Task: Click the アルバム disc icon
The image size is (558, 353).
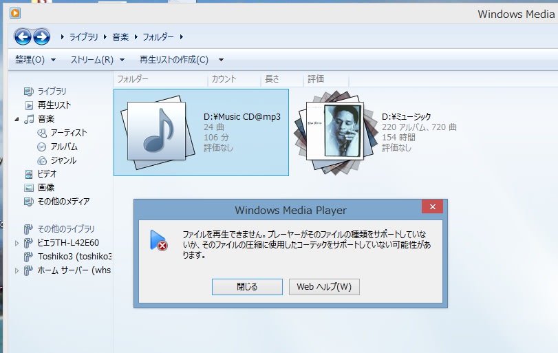Action: (42, 147)
